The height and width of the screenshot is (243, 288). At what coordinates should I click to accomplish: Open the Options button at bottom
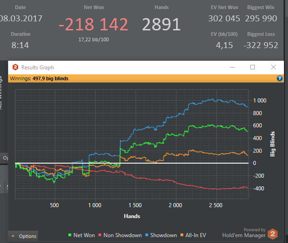click(23, 236)
